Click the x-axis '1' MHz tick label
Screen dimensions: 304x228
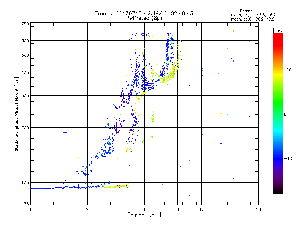point(30,209)
